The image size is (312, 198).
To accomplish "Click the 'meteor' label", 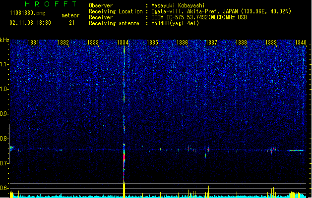I will [x=70, y=15].
